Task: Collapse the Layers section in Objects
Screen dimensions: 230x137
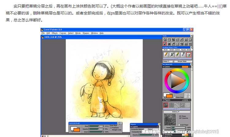Action: 131,127
